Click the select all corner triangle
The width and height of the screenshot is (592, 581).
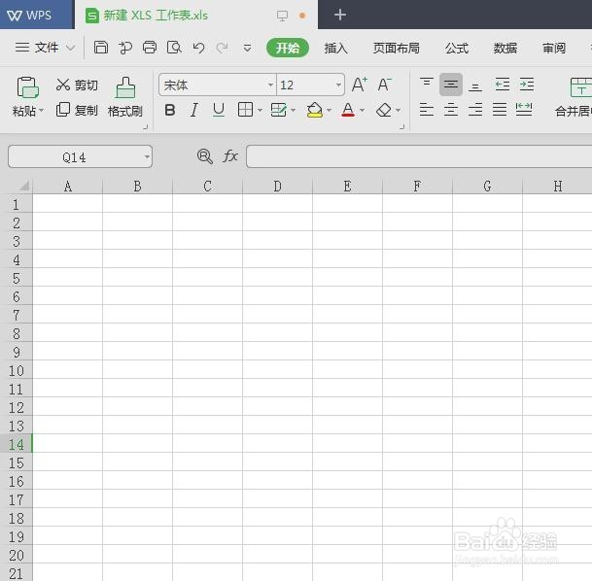coord(23,186)
